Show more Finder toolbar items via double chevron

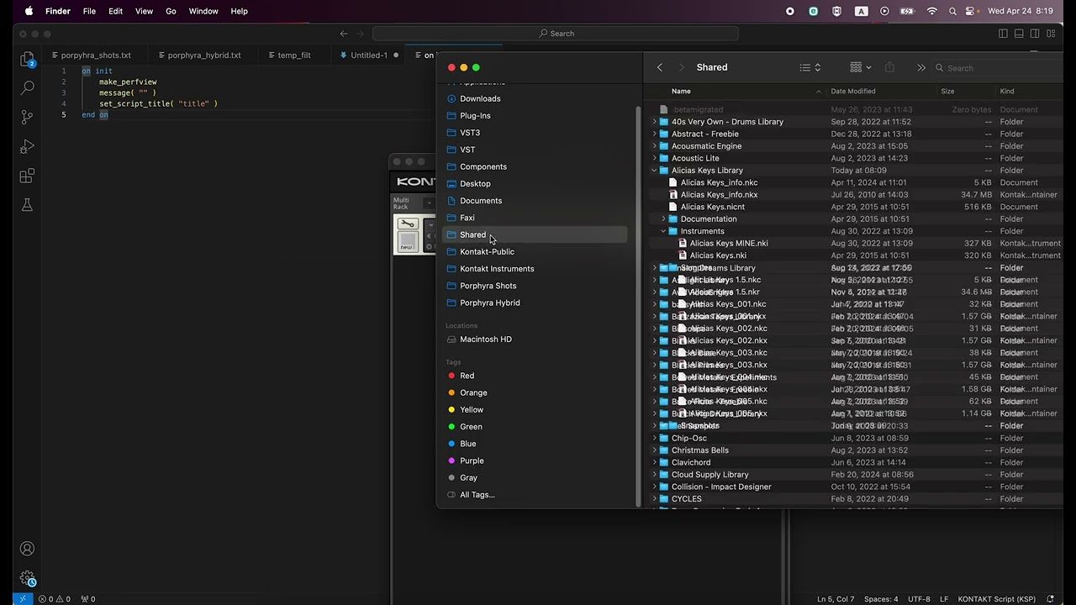[921, 67]
